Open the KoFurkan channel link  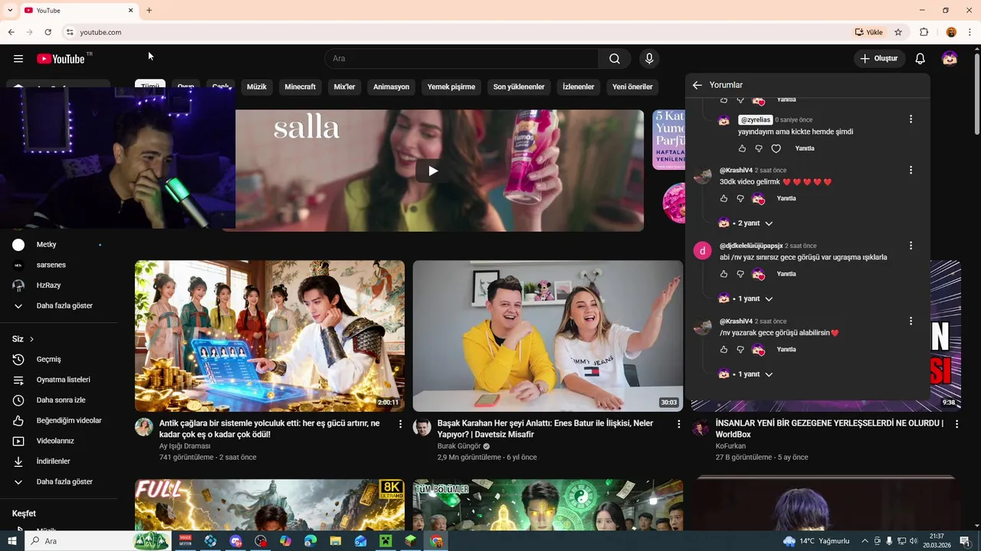pyautogui.click(x=730, y=446)
